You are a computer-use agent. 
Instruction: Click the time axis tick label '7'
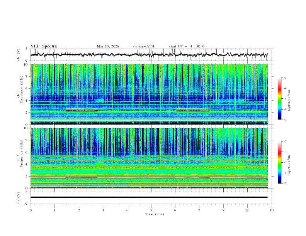199,210
